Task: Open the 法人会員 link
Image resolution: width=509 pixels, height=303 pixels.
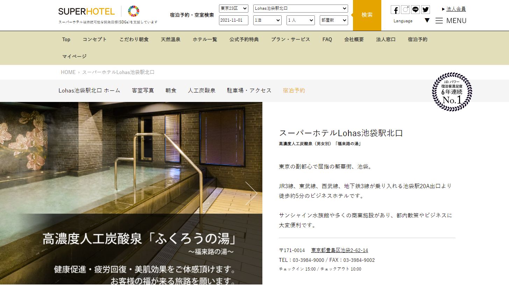Action: [456, 9]
